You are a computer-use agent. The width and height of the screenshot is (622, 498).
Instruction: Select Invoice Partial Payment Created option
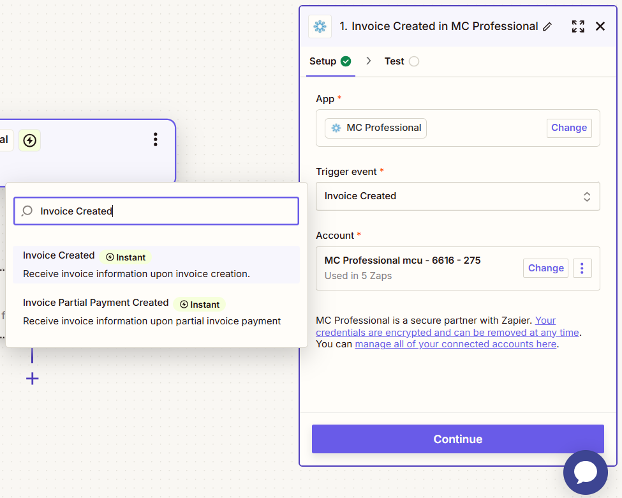[x=156, y=312]
